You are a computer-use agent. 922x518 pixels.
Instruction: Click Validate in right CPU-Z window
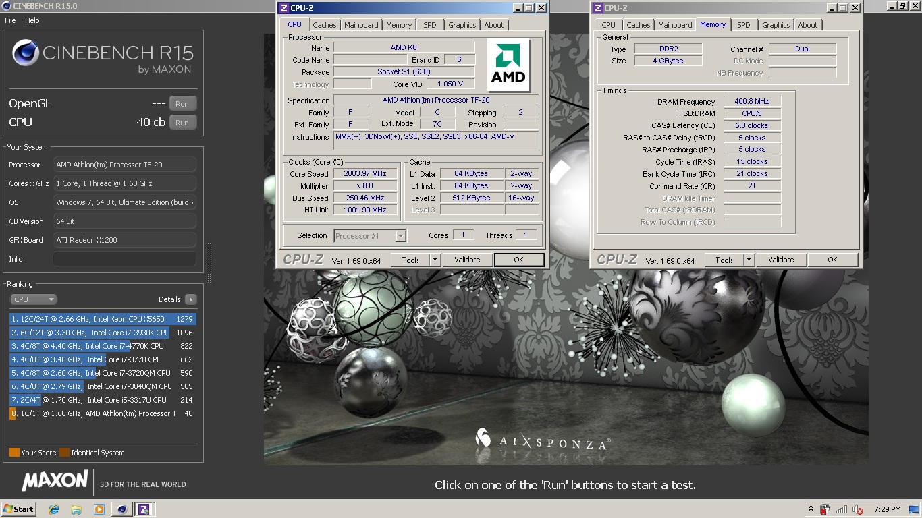781,260
